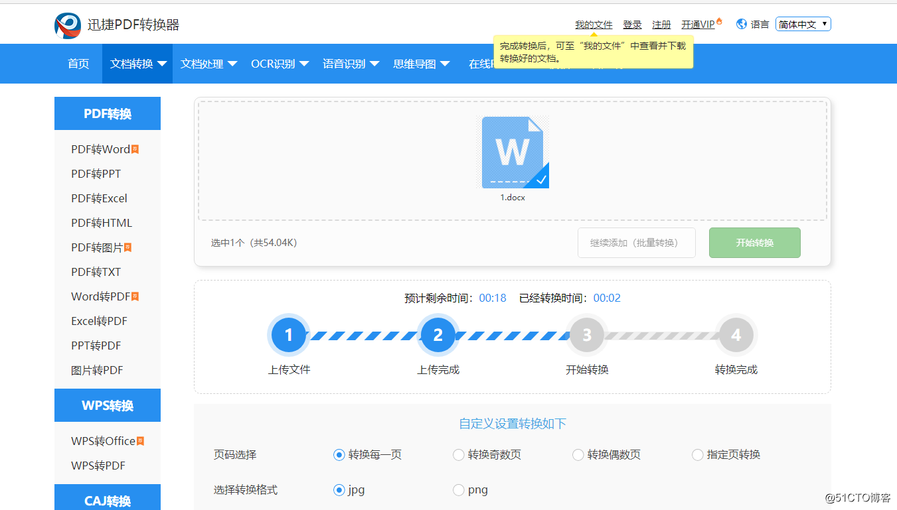Open PPT转PDF in sidebar
Screen dimensions: 897x510
pyautogui.click(x=96, y=346)
